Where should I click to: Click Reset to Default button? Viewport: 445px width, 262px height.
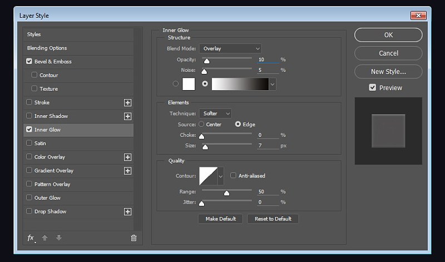273,219
